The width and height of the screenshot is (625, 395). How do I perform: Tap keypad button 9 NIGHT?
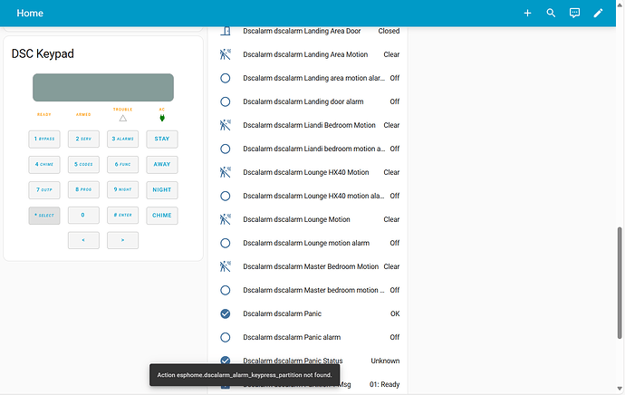tap(123, 189)
